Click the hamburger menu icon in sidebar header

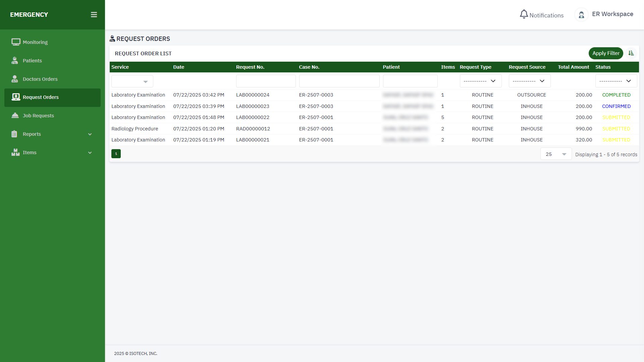(94, 15)
